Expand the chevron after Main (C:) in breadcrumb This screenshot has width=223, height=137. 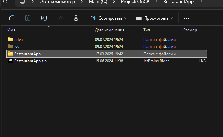pyautogui.click(x=114, y=2)
